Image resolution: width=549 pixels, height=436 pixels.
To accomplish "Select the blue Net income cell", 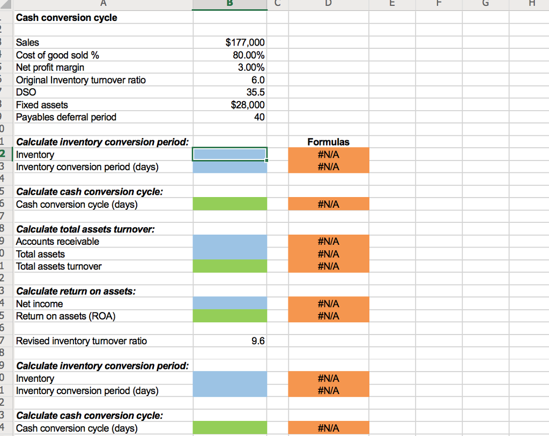I will coord(229,303).
